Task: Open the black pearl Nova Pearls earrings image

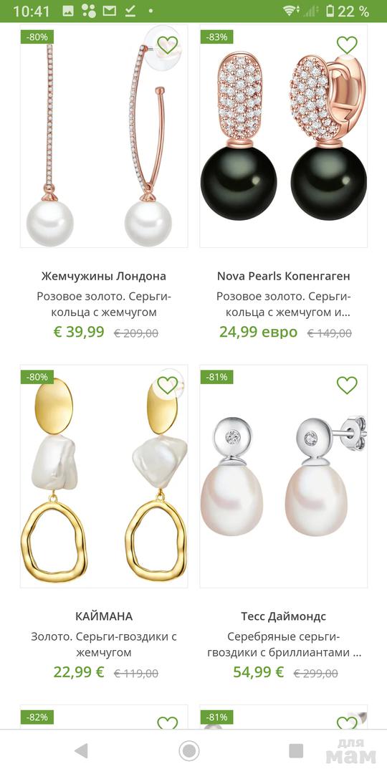Action: point(283,136)
